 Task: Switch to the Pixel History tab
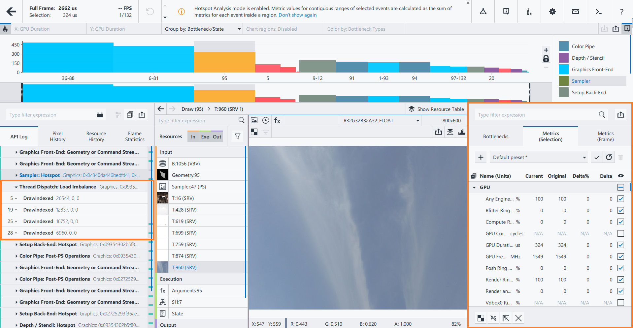tap(57, 136)
